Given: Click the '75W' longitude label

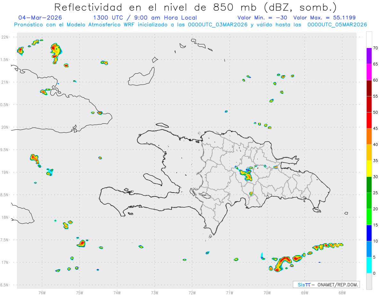Looking at the screenshot, I should (80, 293).
